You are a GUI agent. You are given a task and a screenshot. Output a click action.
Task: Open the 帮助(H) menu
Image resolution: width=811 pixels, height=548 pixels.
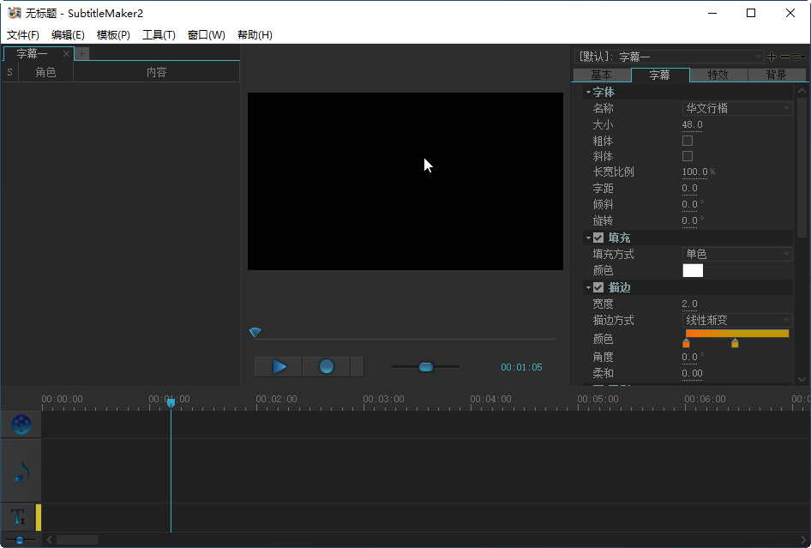(255, 34)
